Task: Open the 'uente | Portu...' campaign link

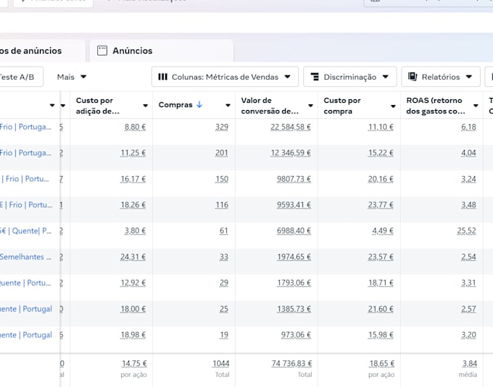Action: 25,283
